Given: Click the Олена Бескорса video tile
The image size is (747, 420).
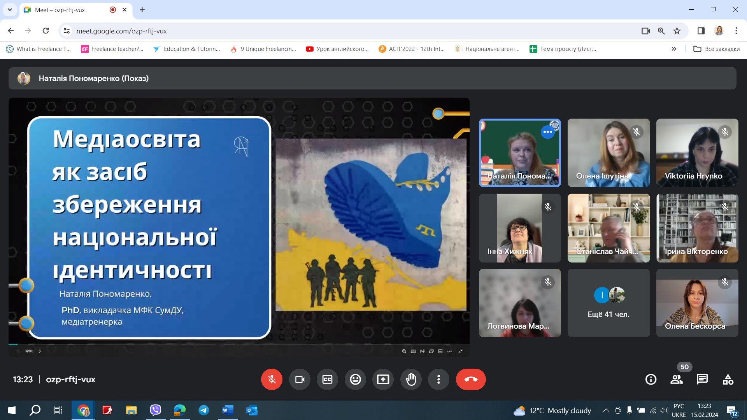Looking at the screenshot, I should coord(697,303).
